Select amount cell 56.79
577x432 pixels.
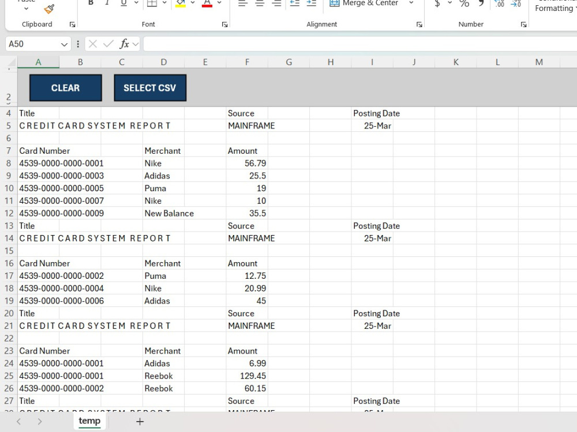(247, 163)
